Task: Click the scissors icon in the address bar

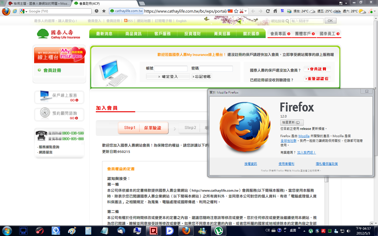Action: [x=241, y=11]
